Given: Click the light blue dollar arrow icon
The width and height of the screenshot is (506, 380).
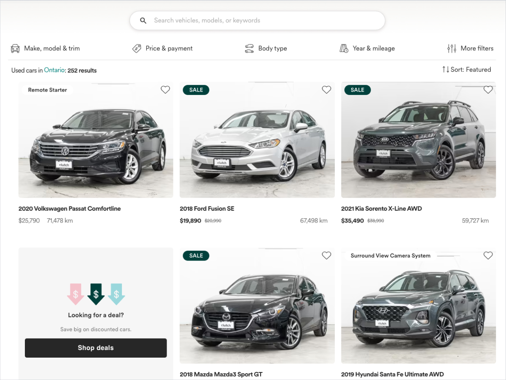Looking at the screenshot, I should tap(116, 294).
